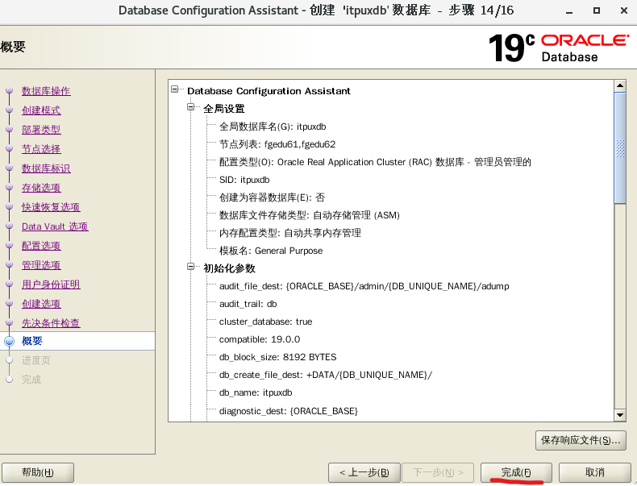Screen dimensions: 637x486
Task: Click the 初始化参数 heading text
Action: click(x=229, y=268)
